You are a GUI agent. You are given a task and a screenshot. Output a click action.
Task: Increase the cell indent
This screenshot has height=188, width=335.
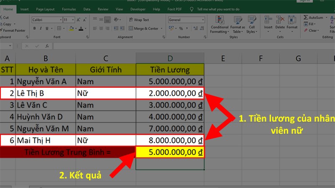point(122,28)
